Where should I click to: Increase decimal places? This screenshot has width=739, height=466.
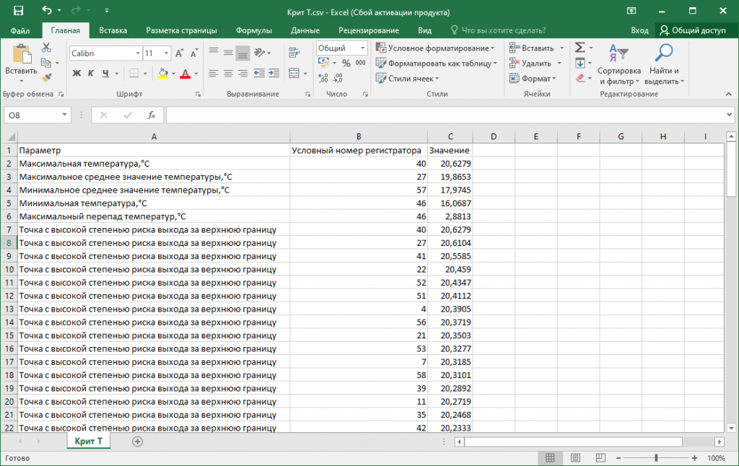pos(323,78)
